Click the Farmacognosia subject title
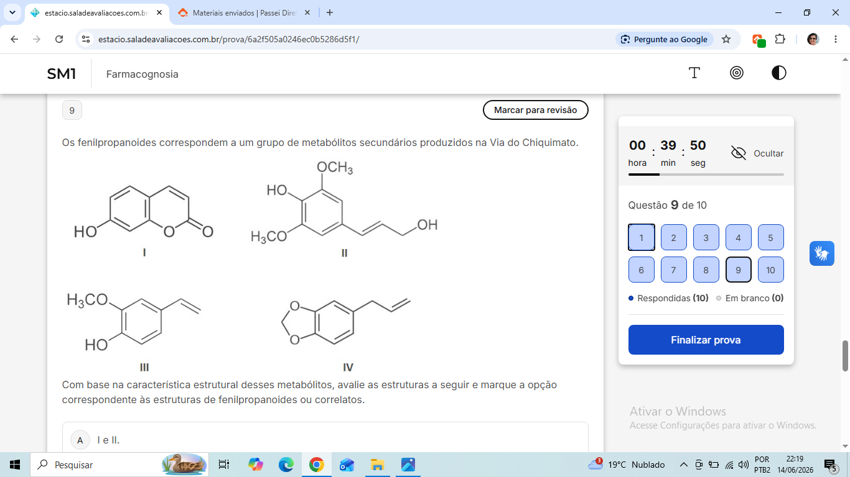 pos(142,74)
